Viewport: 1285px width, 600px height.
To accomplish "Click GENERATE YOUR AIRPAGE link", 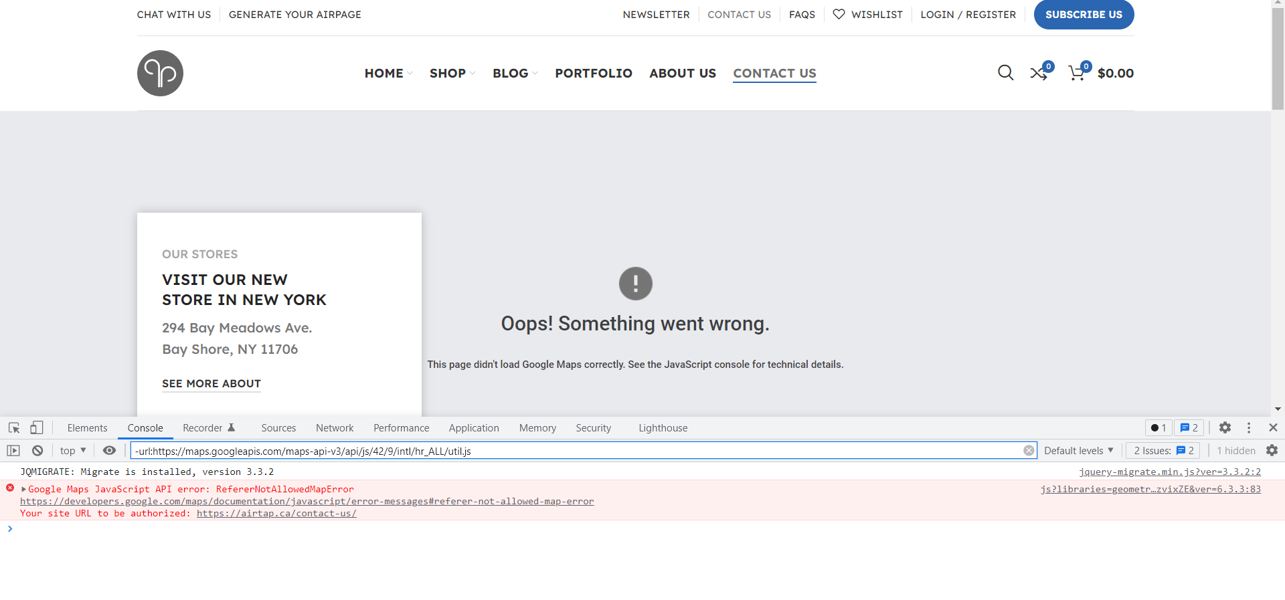I will (295, 14).
